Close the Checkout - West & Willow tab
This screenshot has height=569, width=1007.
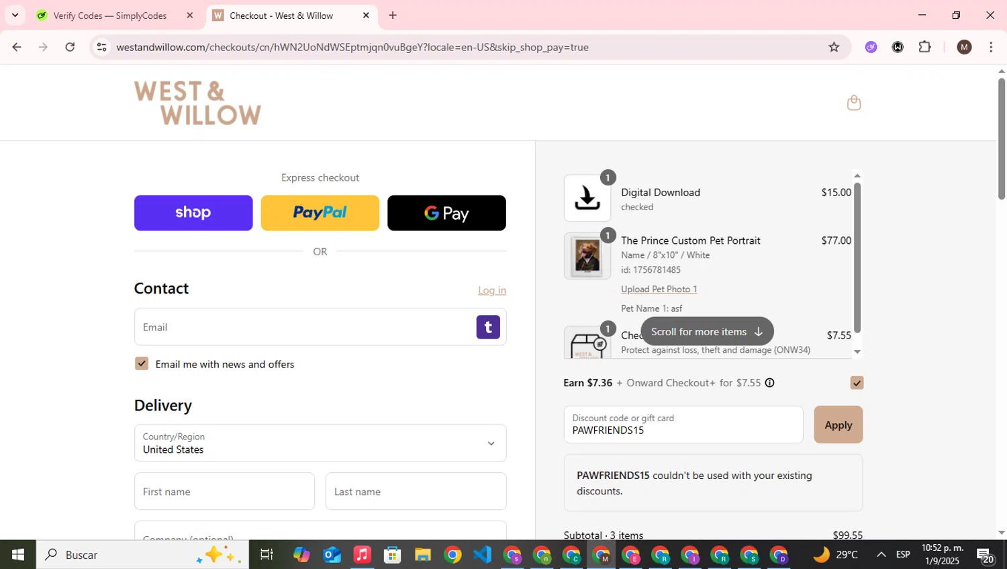coord(366,15)
